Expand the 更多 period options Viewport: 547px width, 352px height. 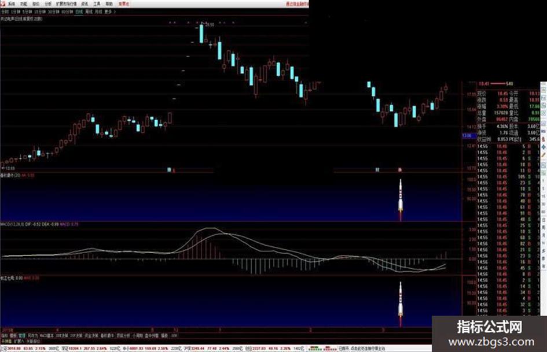(109, 12)
